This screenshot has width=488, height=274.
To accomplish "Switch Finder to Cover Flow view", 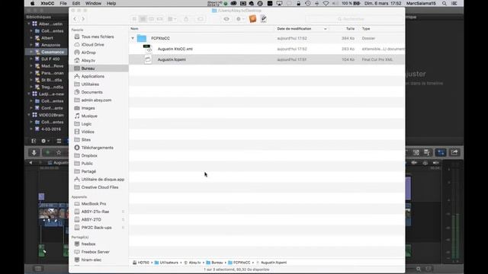I will 159,19.
